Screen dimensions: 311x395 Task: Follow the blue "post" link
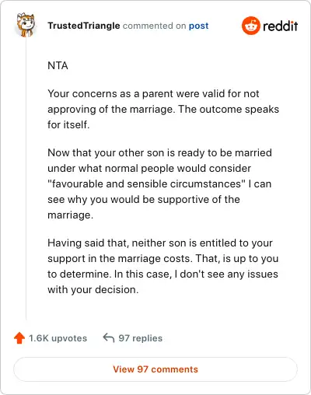click(198, 26)
